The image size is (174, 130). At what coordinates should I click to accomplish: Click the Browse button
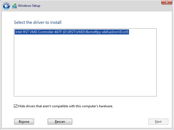click(24, 122)
